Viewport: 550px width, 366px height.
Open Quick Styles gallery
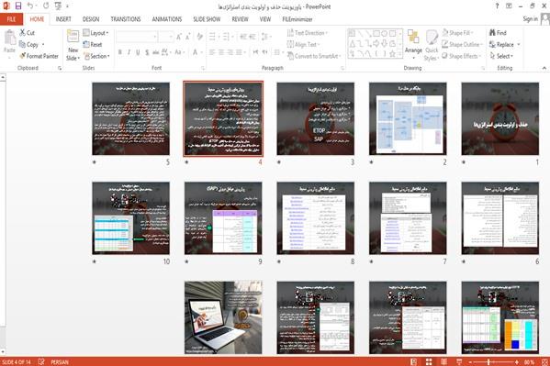432,46
